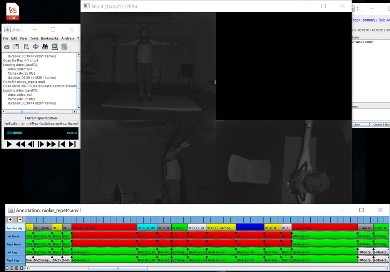Screen dimensions: 390x272
Task: Click the computer monitor toolbar icon
Action: (55, 47)
